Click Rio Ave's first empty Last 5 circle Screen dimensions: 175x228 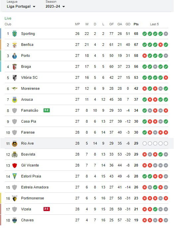tap(144, 144)
